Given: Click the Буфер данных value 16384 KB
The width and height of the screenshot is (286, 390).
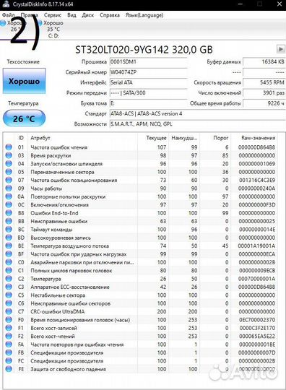Looking at the screenshot, I should click(264, 61).
